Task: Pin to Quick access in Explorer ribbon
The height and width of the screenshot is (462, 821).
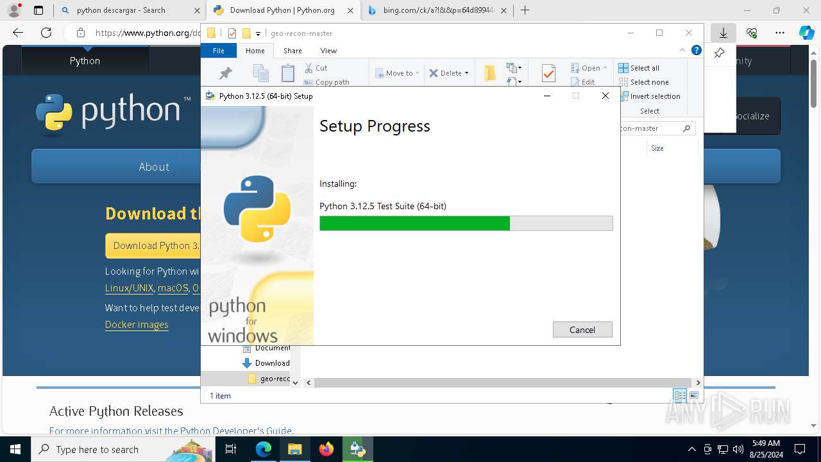Action: (225, 73)
